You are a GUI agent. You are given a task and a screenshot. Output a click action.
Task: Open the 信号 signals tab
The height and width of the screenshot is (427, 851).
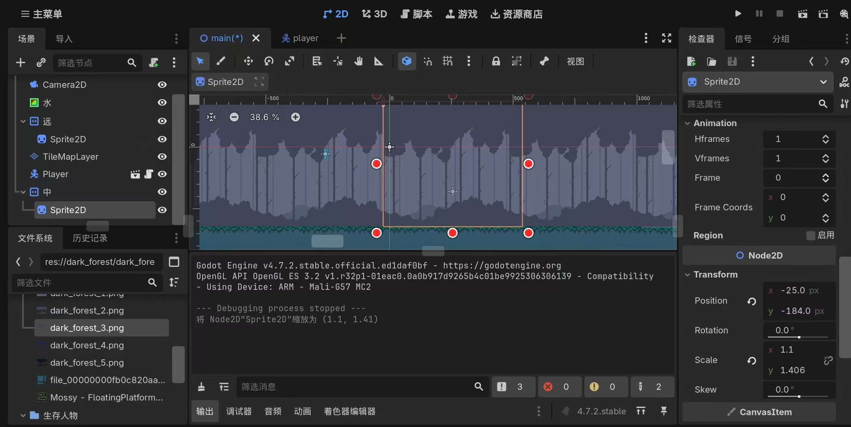tap(743, 39)
